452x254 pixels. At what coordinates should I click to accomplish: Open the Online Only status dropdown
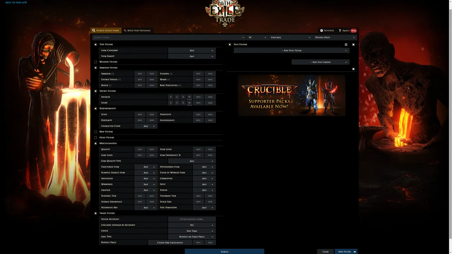click(335, 37)
